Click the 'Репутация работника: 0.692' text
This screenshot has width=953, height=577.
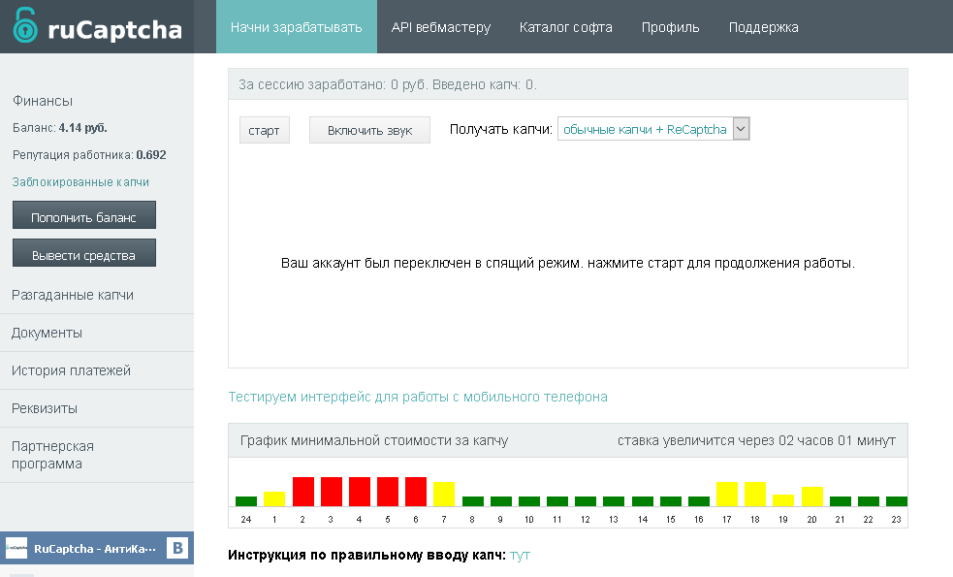(89, 155)
